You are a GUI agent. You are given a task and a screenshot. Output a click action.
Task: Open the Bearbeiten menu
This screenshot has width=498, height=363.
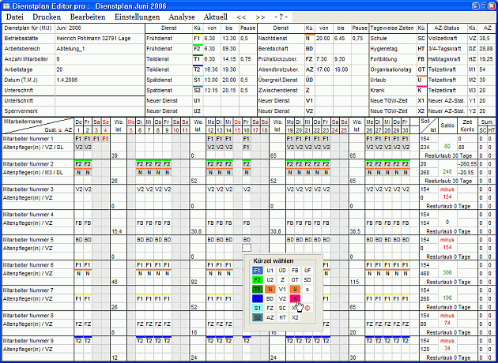[88, 17]
